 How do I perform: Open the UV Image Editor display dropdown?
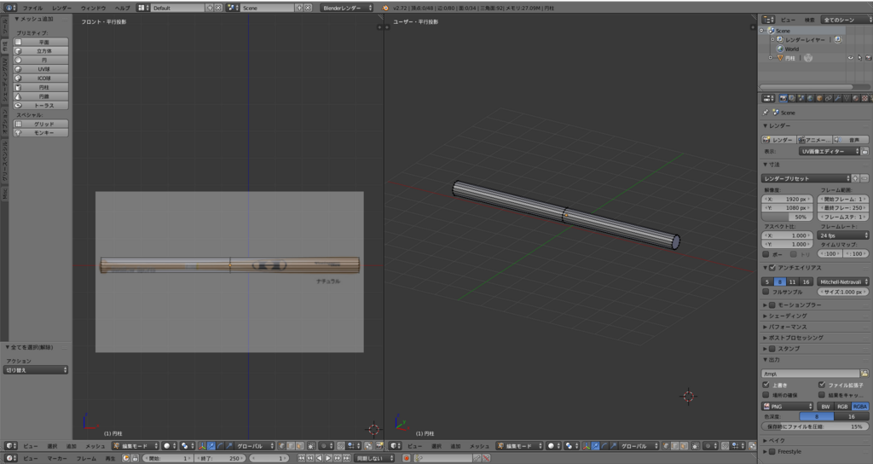829,151
